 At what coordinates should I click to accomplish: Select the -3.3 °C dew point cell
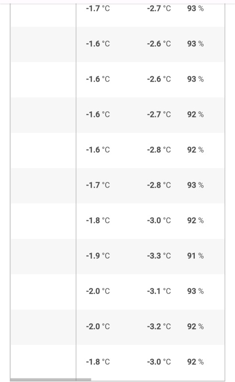coord(159,256)
